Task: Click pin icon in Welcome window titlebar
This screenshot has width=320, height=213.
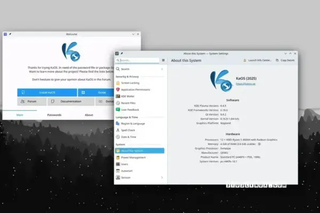Action: tap(10, 34)
